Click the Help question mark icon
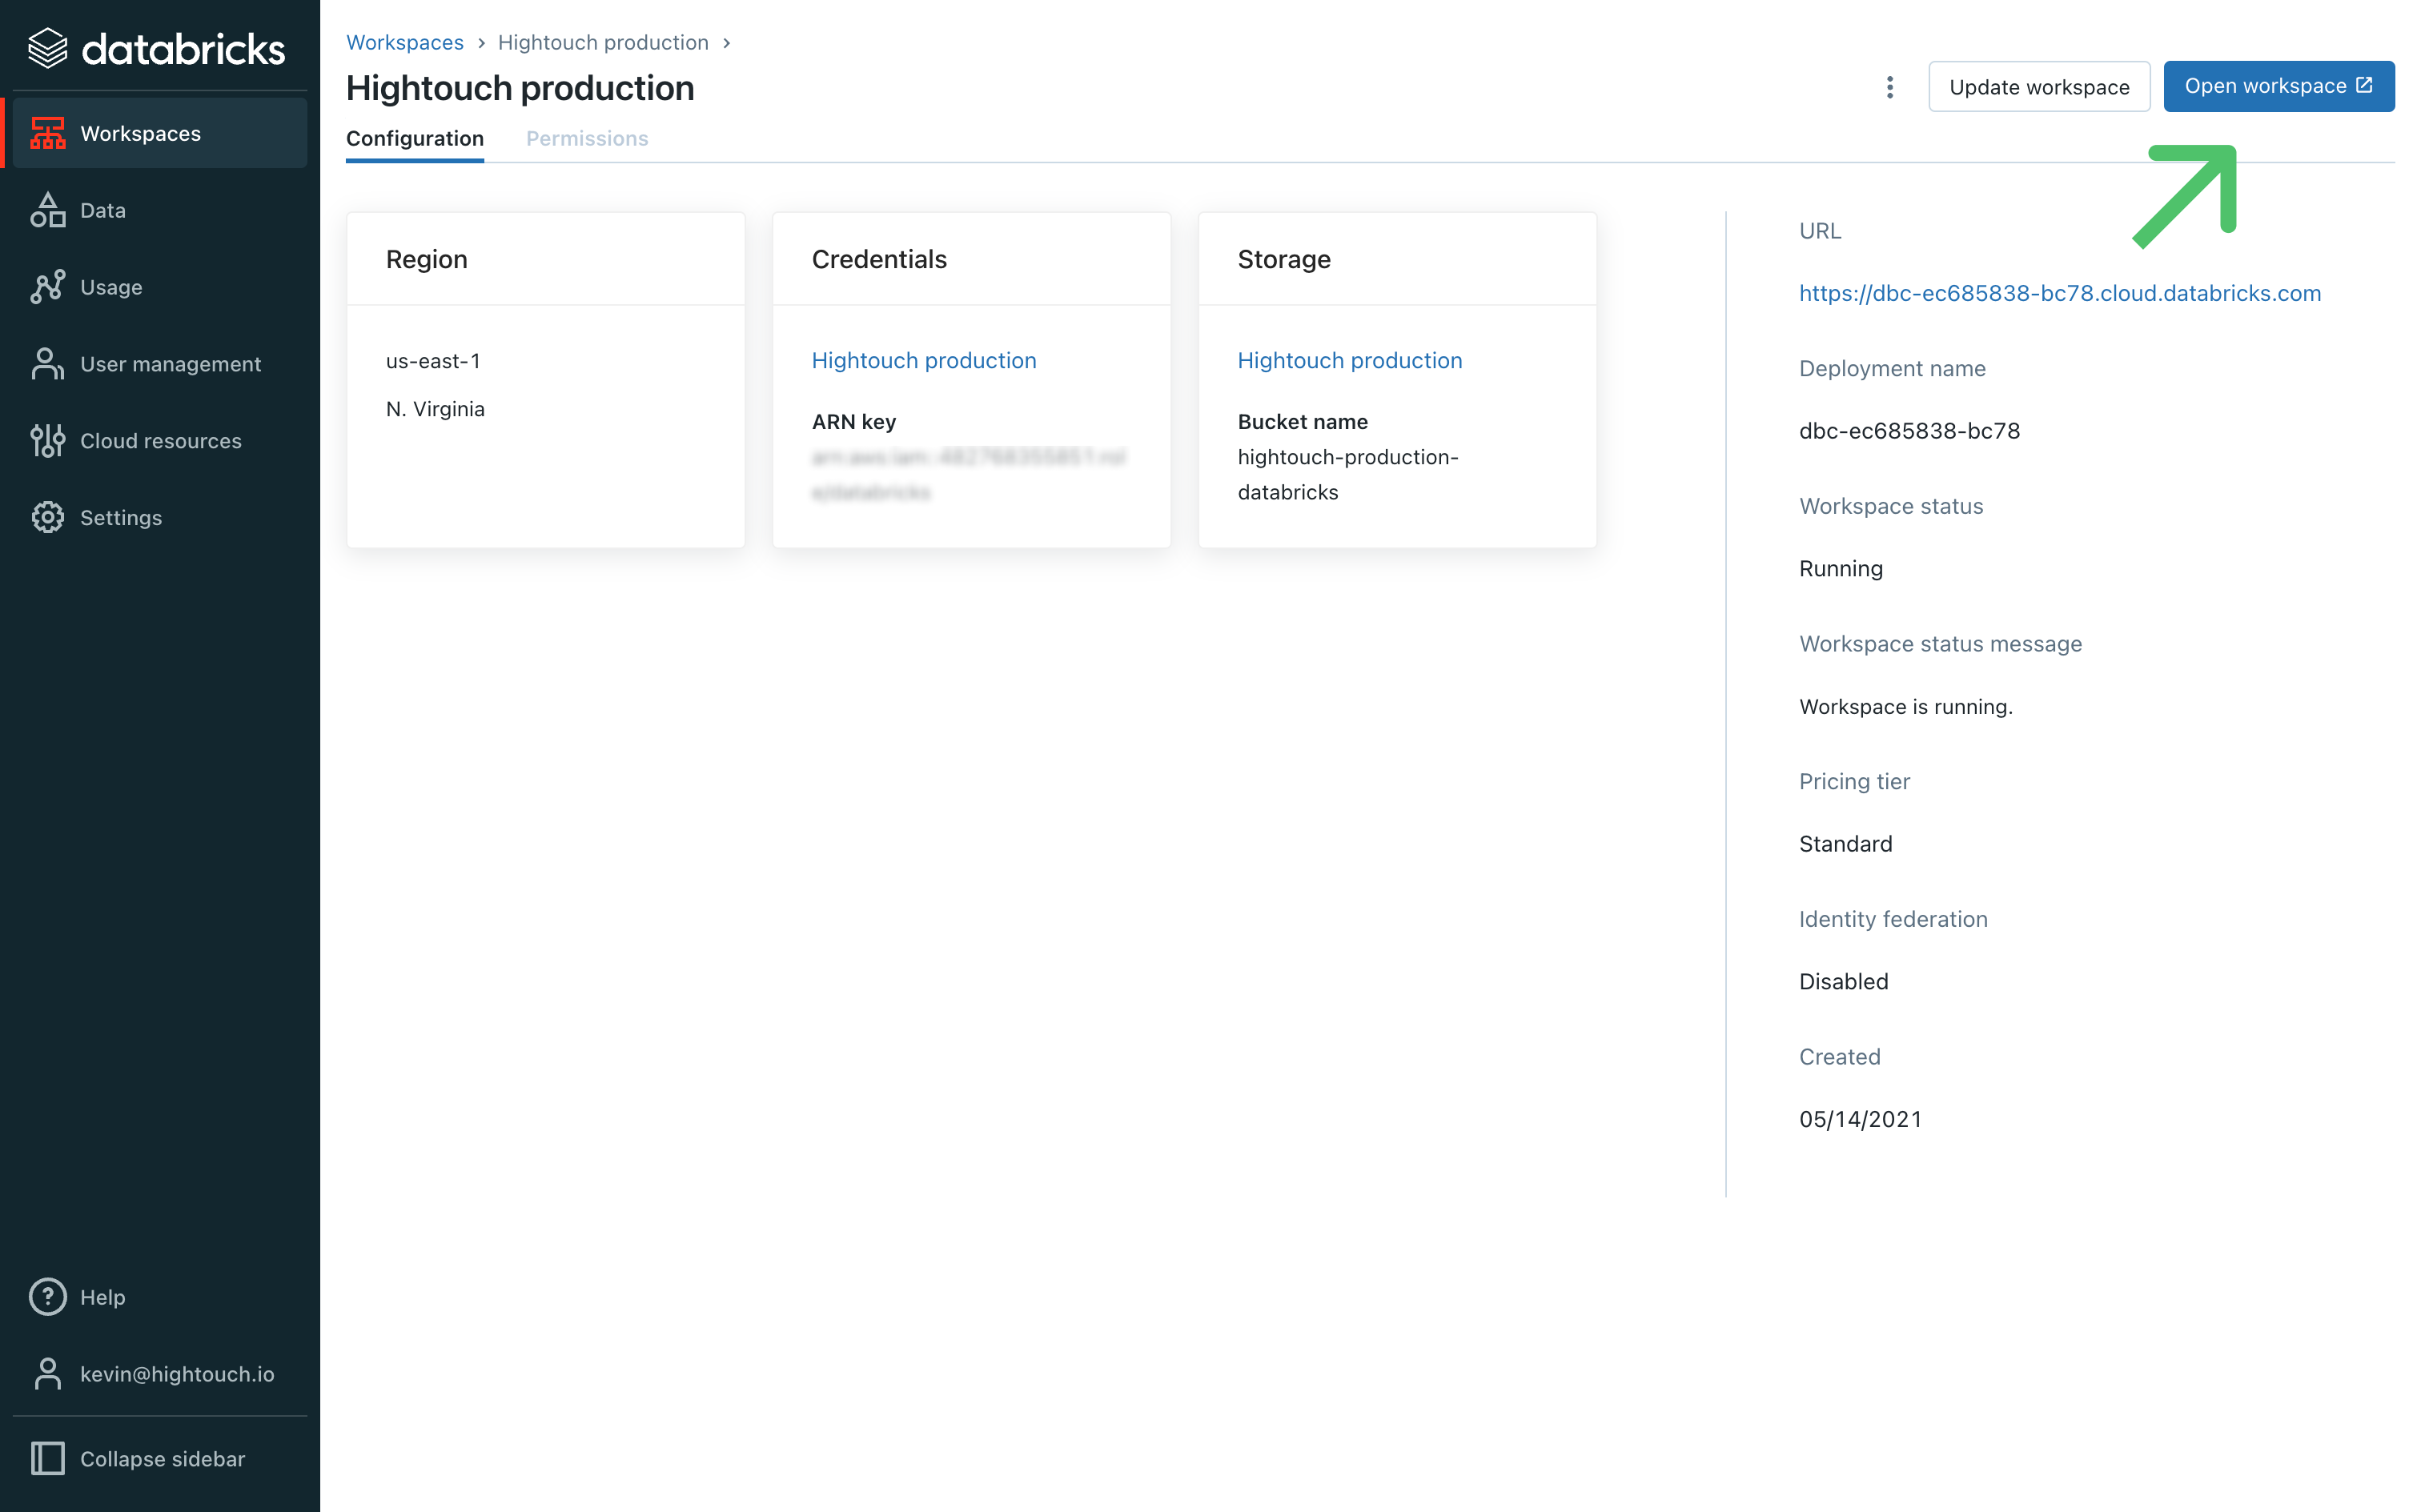This screenshot has height=1512, width=2421. click(x=47, y=1297)
